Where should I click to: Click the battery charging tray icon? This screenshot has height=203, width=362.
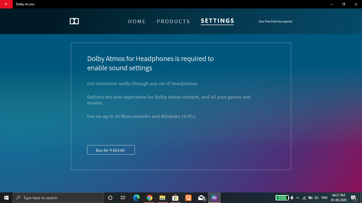coord(310,198)
